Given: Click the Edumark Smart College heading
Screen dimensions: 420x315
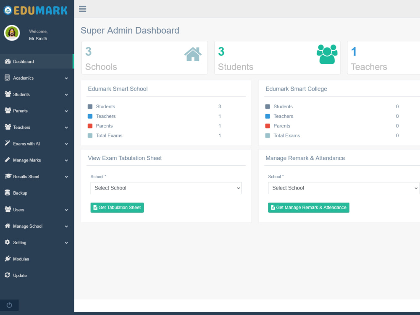Looking at the screenshot, I should [296, 89].
